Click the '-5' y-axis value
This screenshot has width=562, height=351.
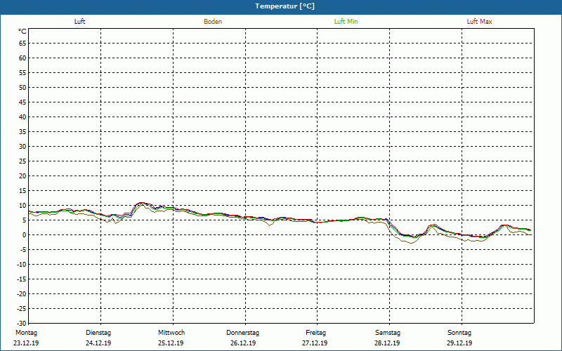tap(24, 250)
